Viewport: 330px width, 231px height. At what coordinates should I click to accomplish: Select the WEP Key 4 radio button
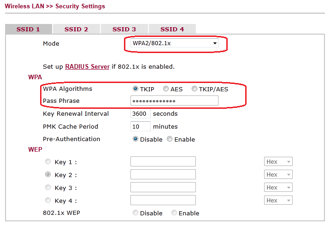(x=48, y=201)
